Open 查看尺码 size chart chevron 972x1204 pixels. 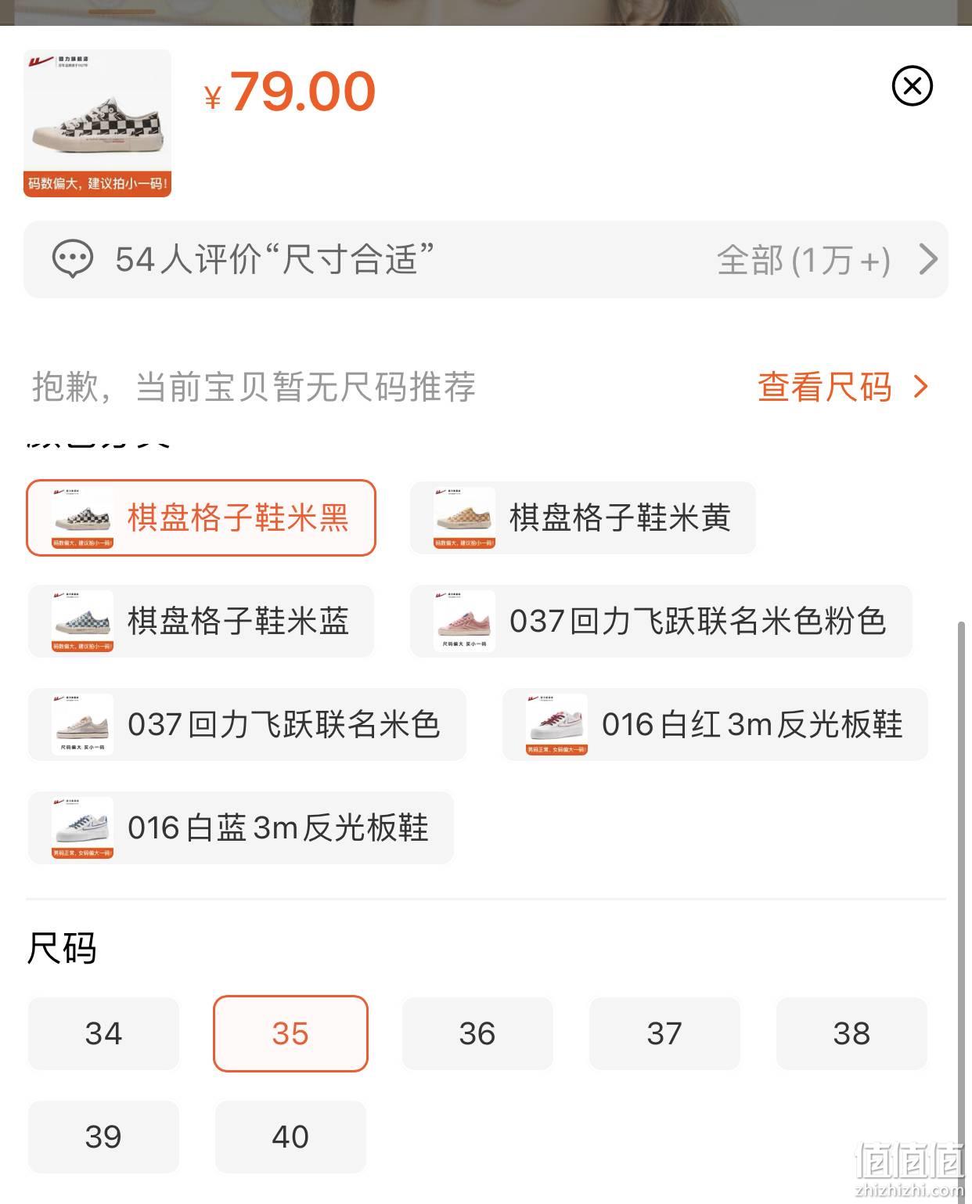point(921,387)
